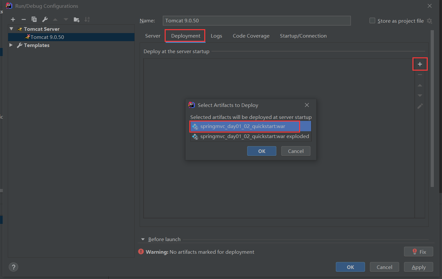Select the Templates tree item

point(71,45)
